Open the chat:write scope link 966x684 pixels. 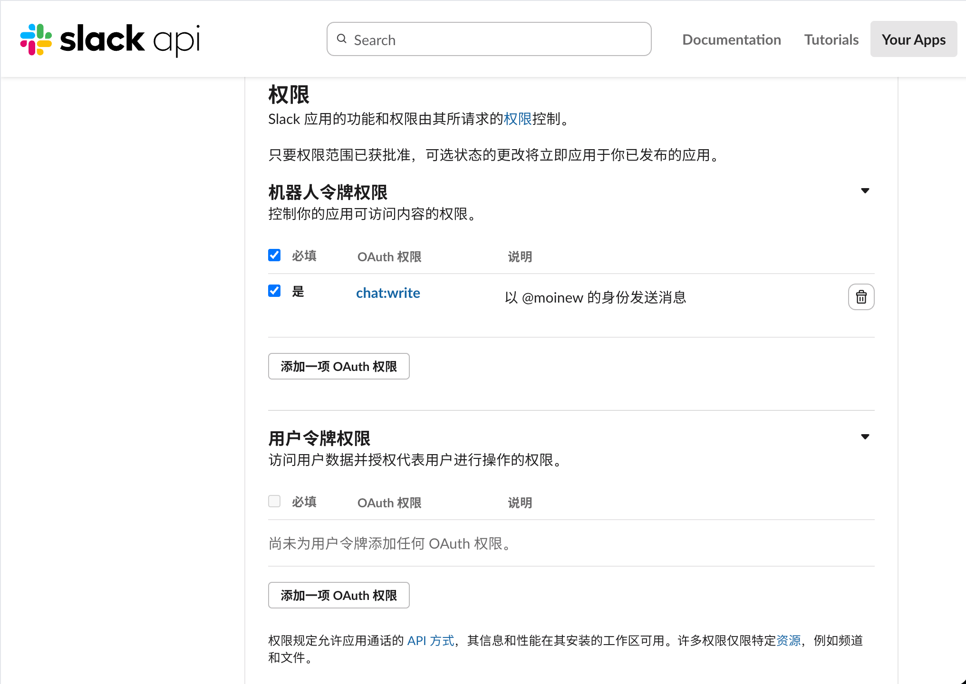pos(388,293)
